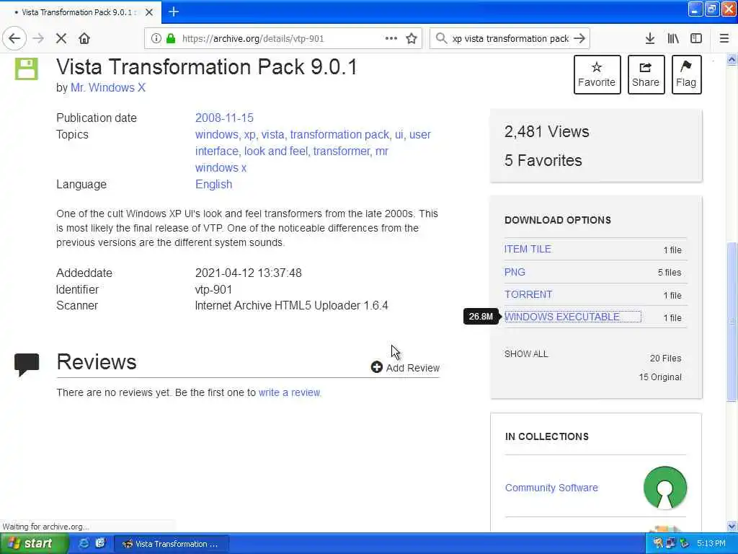The width and height of the screenshot is (738, 554).
Task: Click the second quick launch icon
Action: tap(99, 543)
